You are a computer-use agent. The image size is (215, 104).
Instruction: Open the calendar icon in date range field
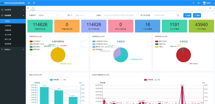tap(178, 15)
